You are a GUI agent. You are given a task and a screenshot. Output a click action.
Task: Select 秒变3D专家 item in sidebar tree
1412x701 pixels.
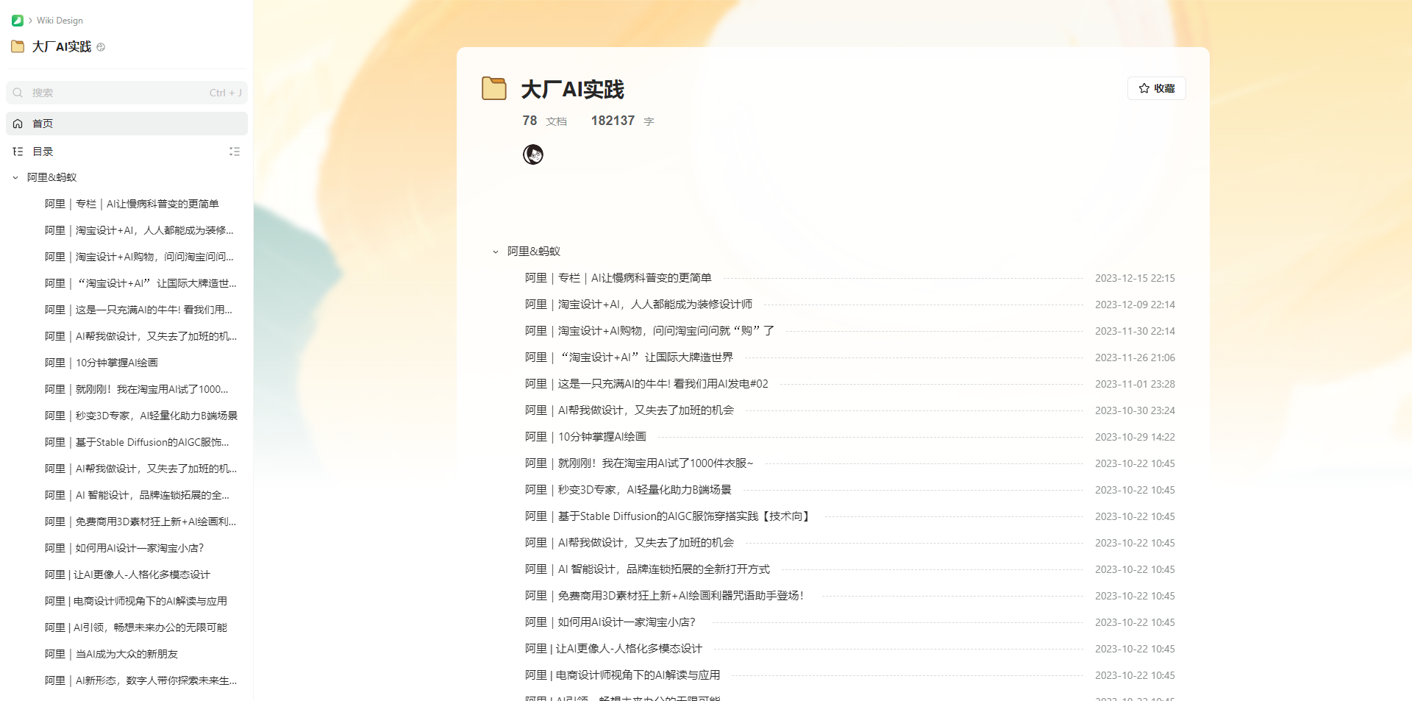[x=141, y=416]
